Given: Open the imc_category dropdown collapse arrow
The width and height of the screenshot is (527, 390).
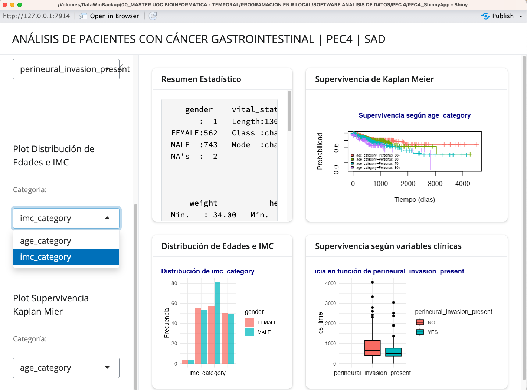Looking at the screenshot, I should [x=107, y=218].
